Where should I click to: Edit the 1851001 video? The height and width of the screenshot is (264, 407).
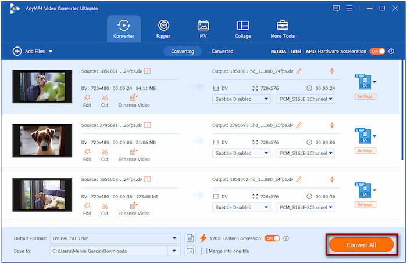point(87,101)
